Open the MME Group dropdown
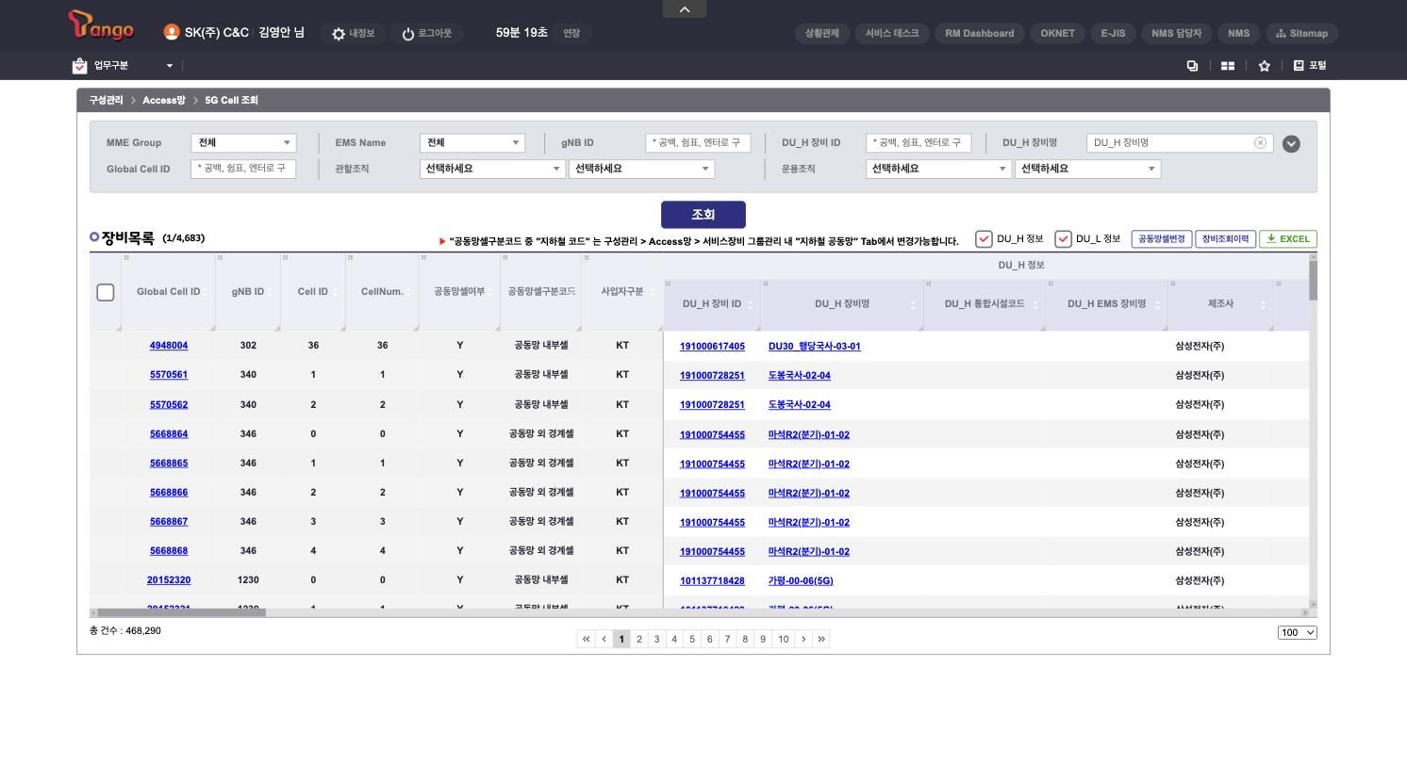 click(x=243, y=143)
